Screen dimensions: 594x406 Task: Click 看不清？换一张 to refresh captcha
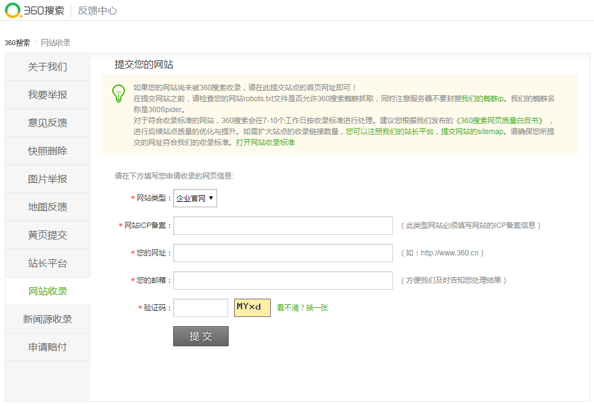point(302,308)
